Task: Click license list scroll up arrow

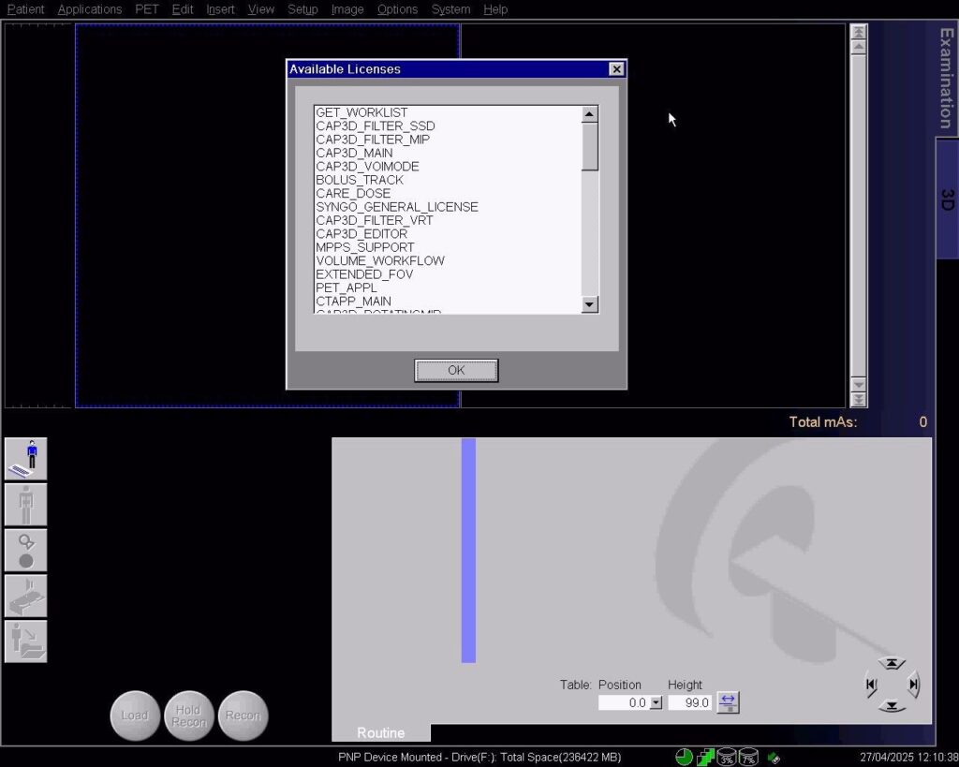Action: tap(590, 113)
